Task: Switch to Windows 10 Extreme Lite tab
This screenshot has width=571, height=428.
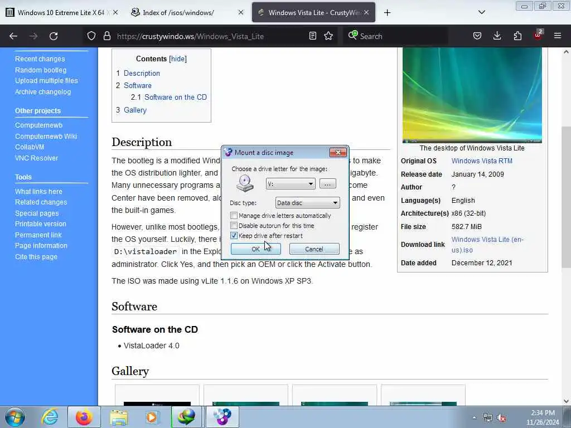Action: (61, 13)
